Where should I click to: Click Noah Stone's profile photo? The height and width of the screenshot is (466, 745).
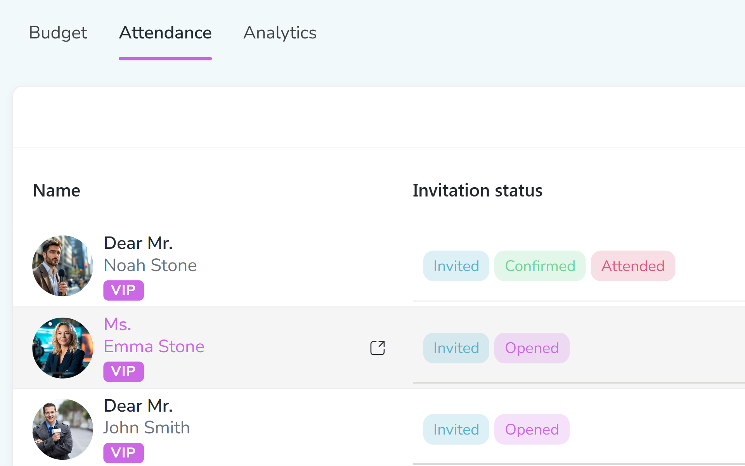pos(62,266)
